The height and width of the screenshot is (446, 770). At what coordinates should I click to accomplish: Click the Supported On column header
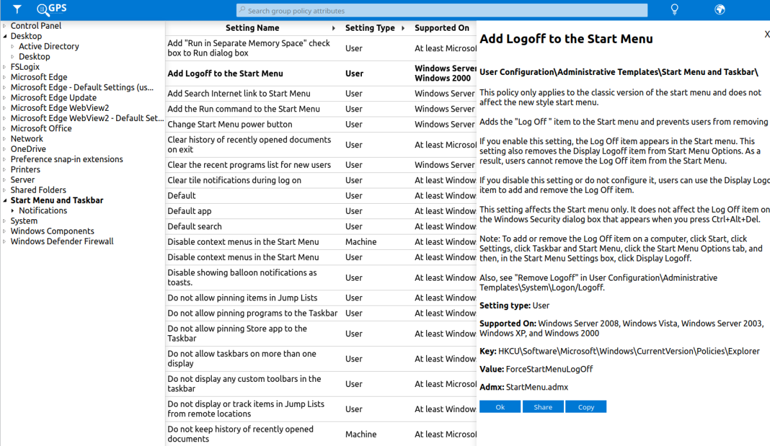click(442, 28)
